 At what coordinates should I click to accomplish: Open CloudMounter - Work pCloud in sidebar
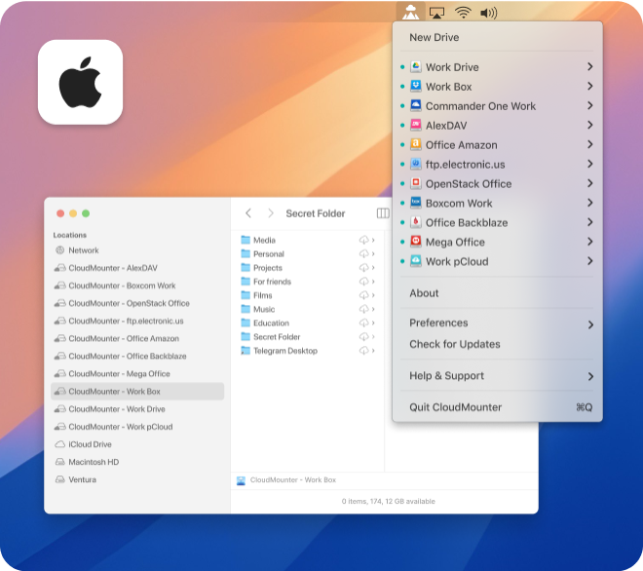[137, 427]
